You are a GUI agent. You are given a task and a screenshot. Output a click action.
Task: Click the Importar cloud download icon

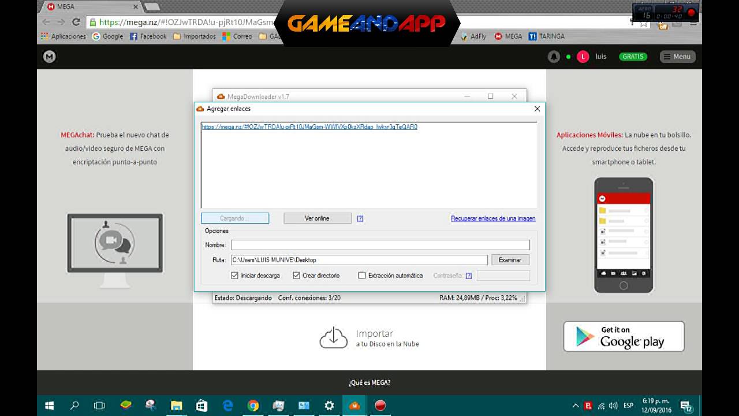click(x=334, y=338)
